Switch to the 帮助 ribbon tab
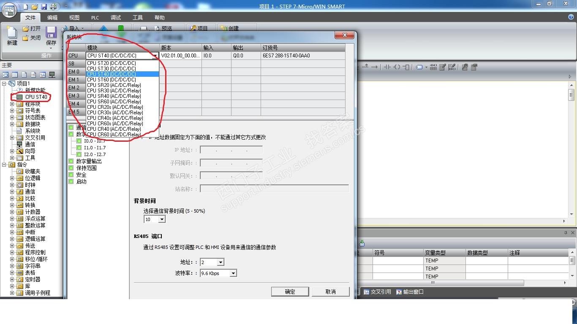The height and width of the screenshot is (324, 577). pos(160,18)
